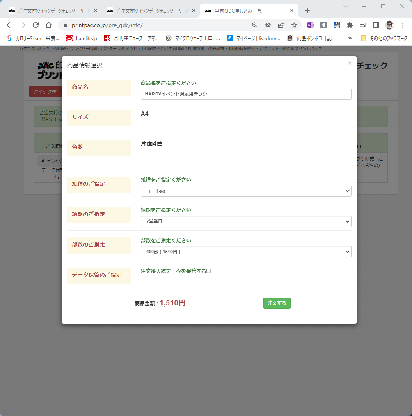Click the red クイックデータ button behind the dialog
Screen dimensions: 412x416
[46, 91]
